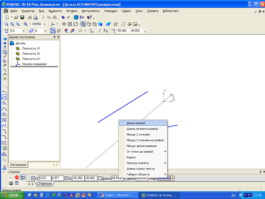The image size is (265, 199).
Task: Click the New document icon
Action: 7,17
